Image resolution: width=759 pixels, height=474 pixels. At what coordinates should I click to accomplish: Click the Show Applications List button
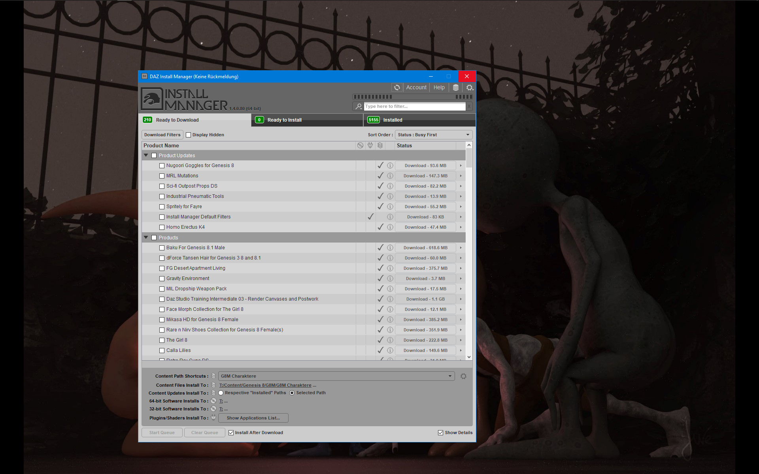pyautogui.click(x=253, y=418)
